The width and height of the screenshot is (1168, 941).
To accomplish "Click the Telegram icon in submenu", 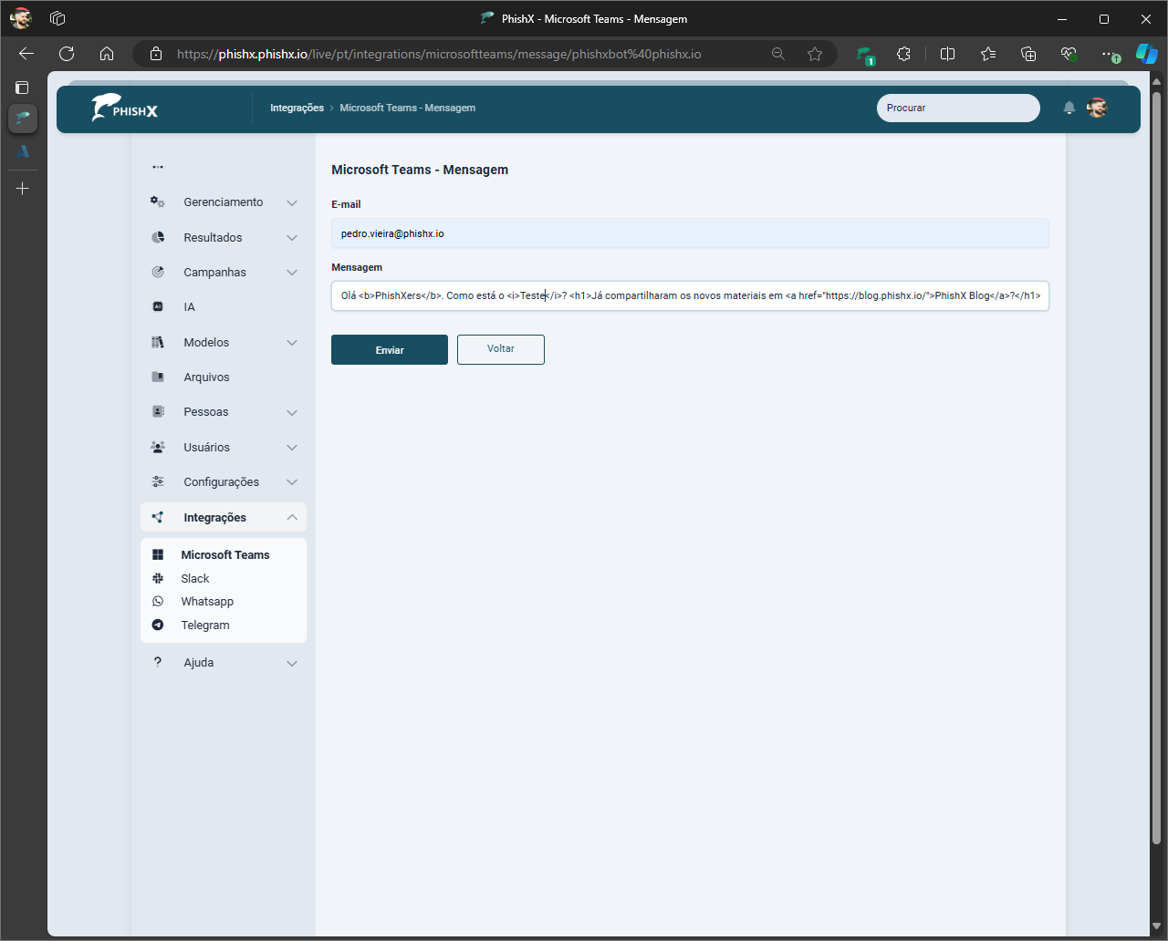I will (158, 626).
